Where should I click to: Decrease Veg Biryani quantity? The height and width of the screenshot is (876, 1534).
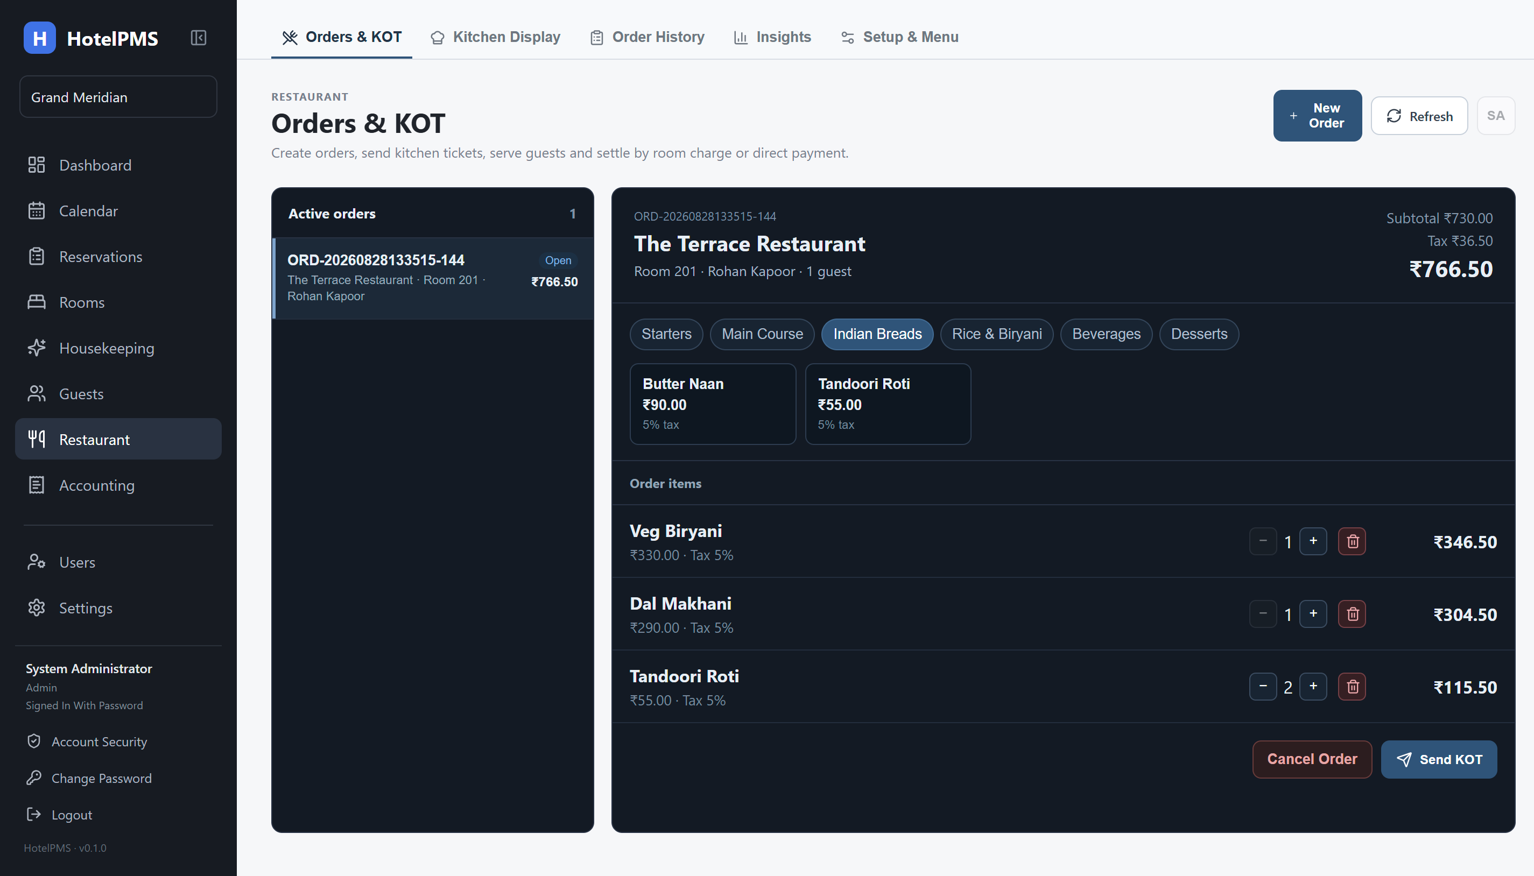coord(1263,541)
